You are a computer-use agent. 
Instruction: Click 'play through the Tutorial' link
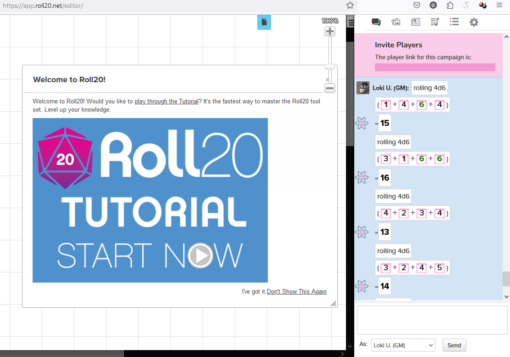166,102
